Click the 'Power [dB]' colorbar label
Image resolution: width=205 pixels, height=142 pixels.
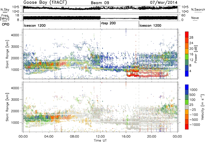(196, 54)
